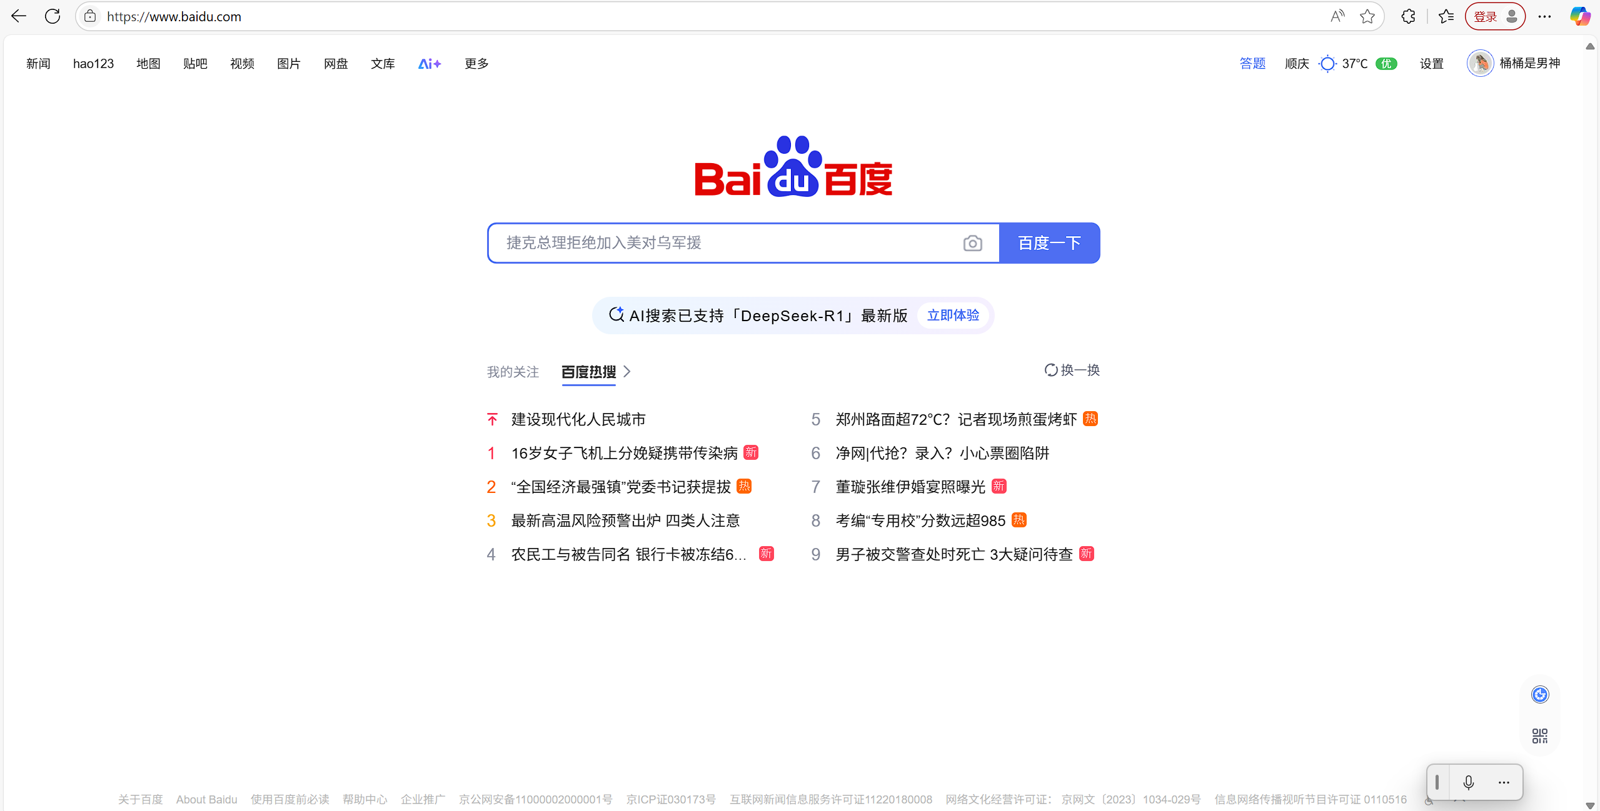Switch to the 我的关注 tab

point(513,372)
